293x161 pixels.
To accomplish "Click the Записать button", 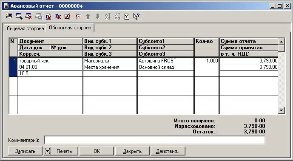I will coord(25,151).
